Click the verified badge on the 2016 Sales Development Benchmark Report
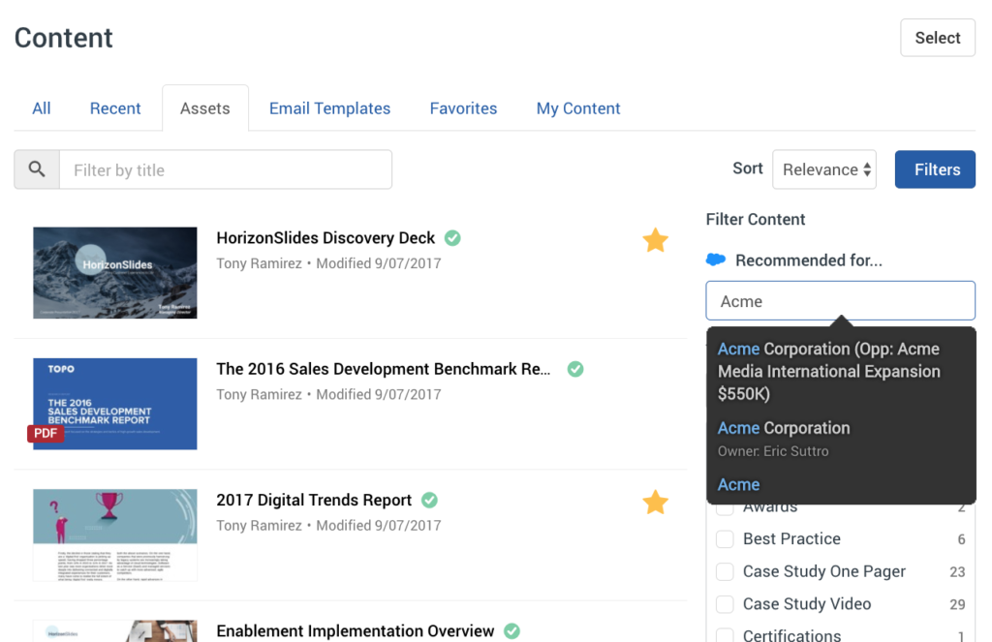This screenshot has height=642, width=992. point(575,369)
